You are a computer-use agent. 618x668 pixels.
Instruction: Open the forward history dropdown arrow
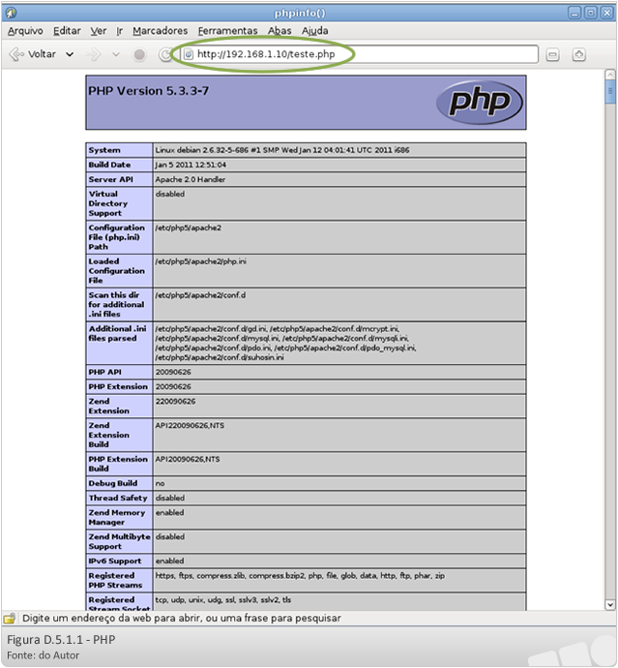point(116,54)
